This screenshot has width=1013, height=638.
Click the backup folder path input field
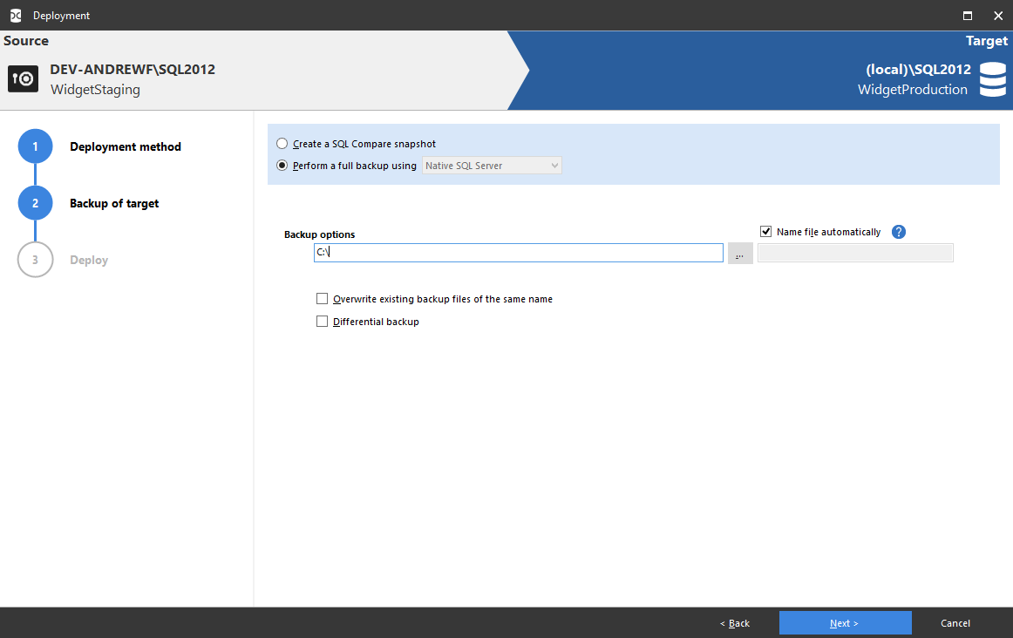[519, 253]
